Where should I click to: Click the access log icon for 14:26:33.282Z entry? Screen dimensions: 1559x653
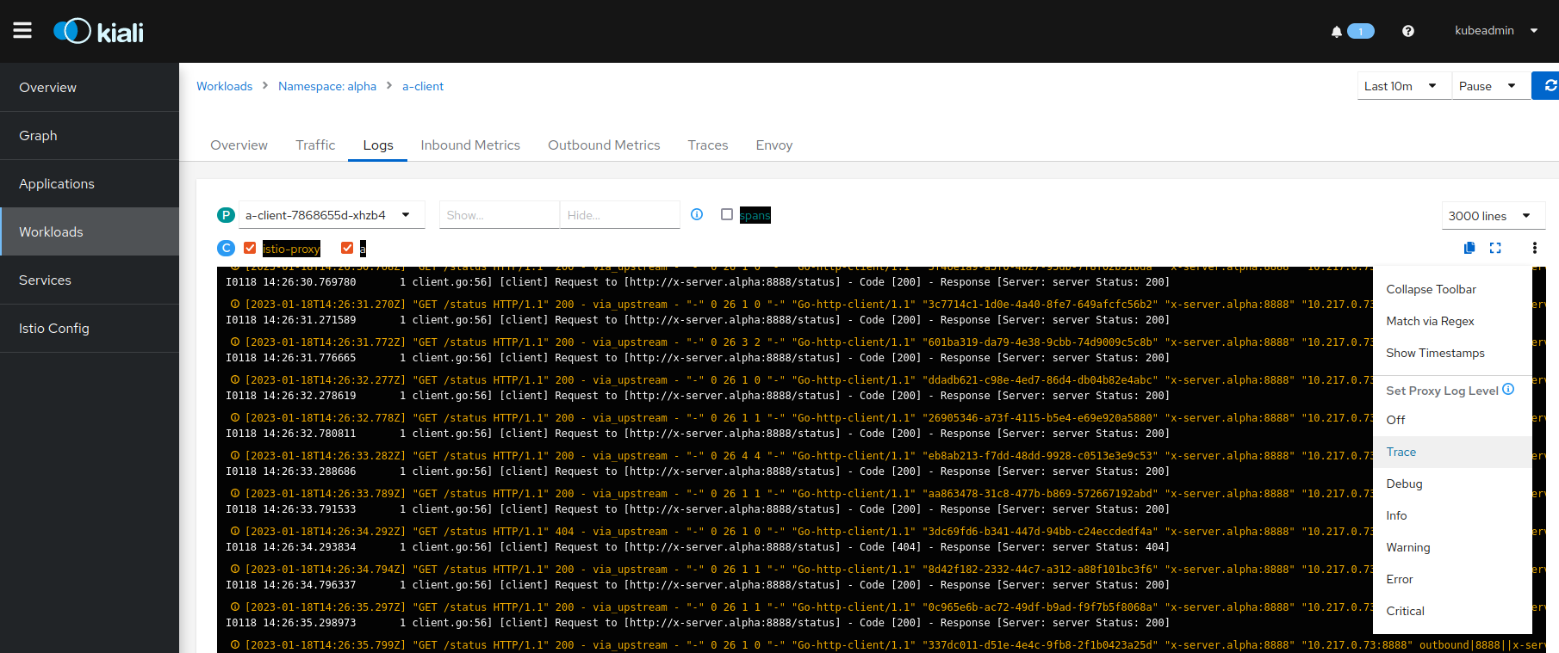coord(234,455)
